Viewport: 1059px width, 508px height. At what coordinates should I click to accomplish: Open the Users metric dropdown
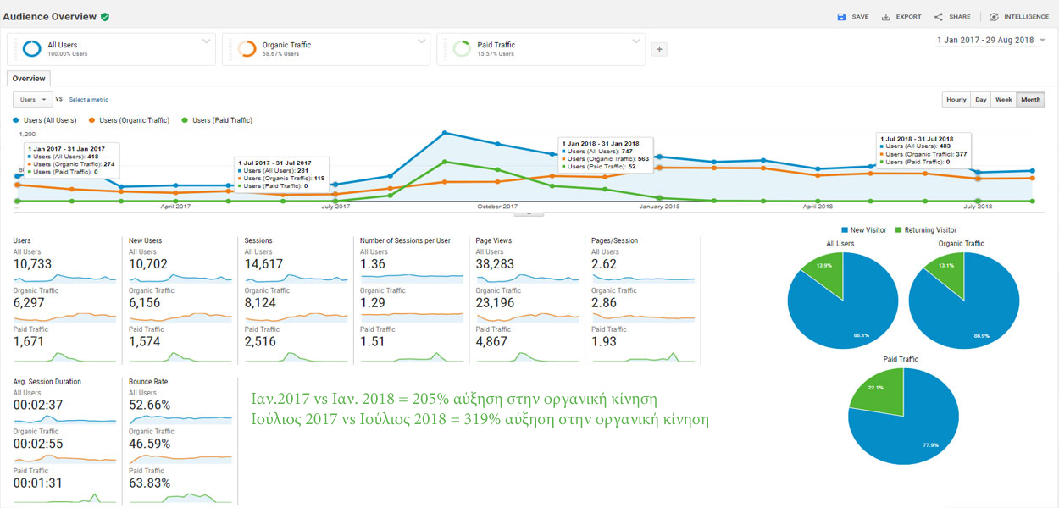33,100
